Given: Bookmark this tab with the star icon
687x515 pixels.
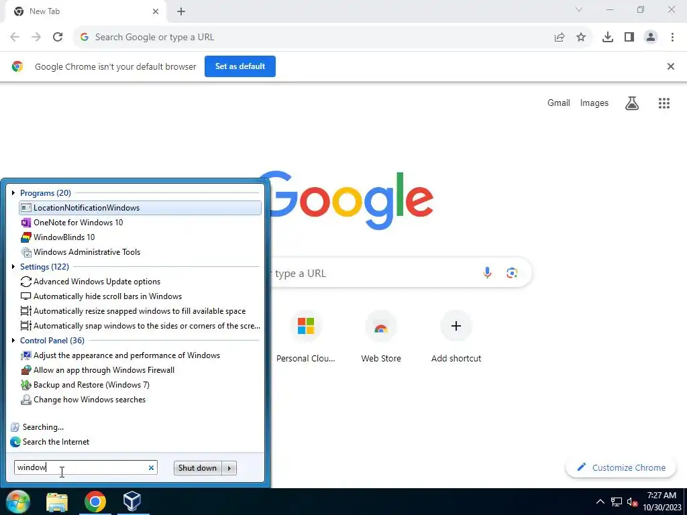Looking at the screenshot, I should (x=581, y=38).
